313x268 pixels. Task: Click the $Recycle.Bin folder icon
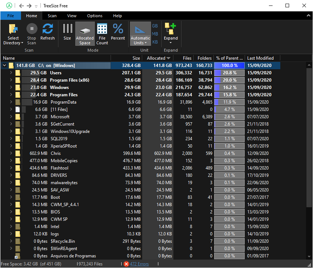pos(18,241)
